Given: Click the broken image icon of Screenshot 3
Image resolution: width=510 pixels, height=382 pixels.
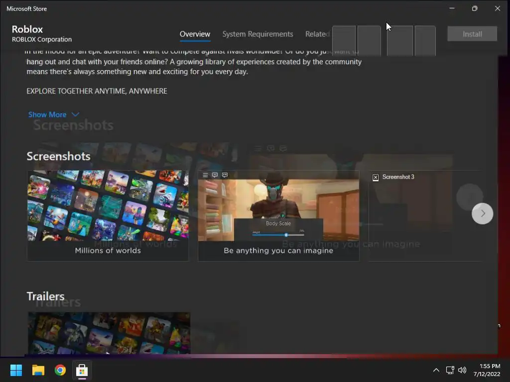Looking at the screenshot, I should pos(376,178).
